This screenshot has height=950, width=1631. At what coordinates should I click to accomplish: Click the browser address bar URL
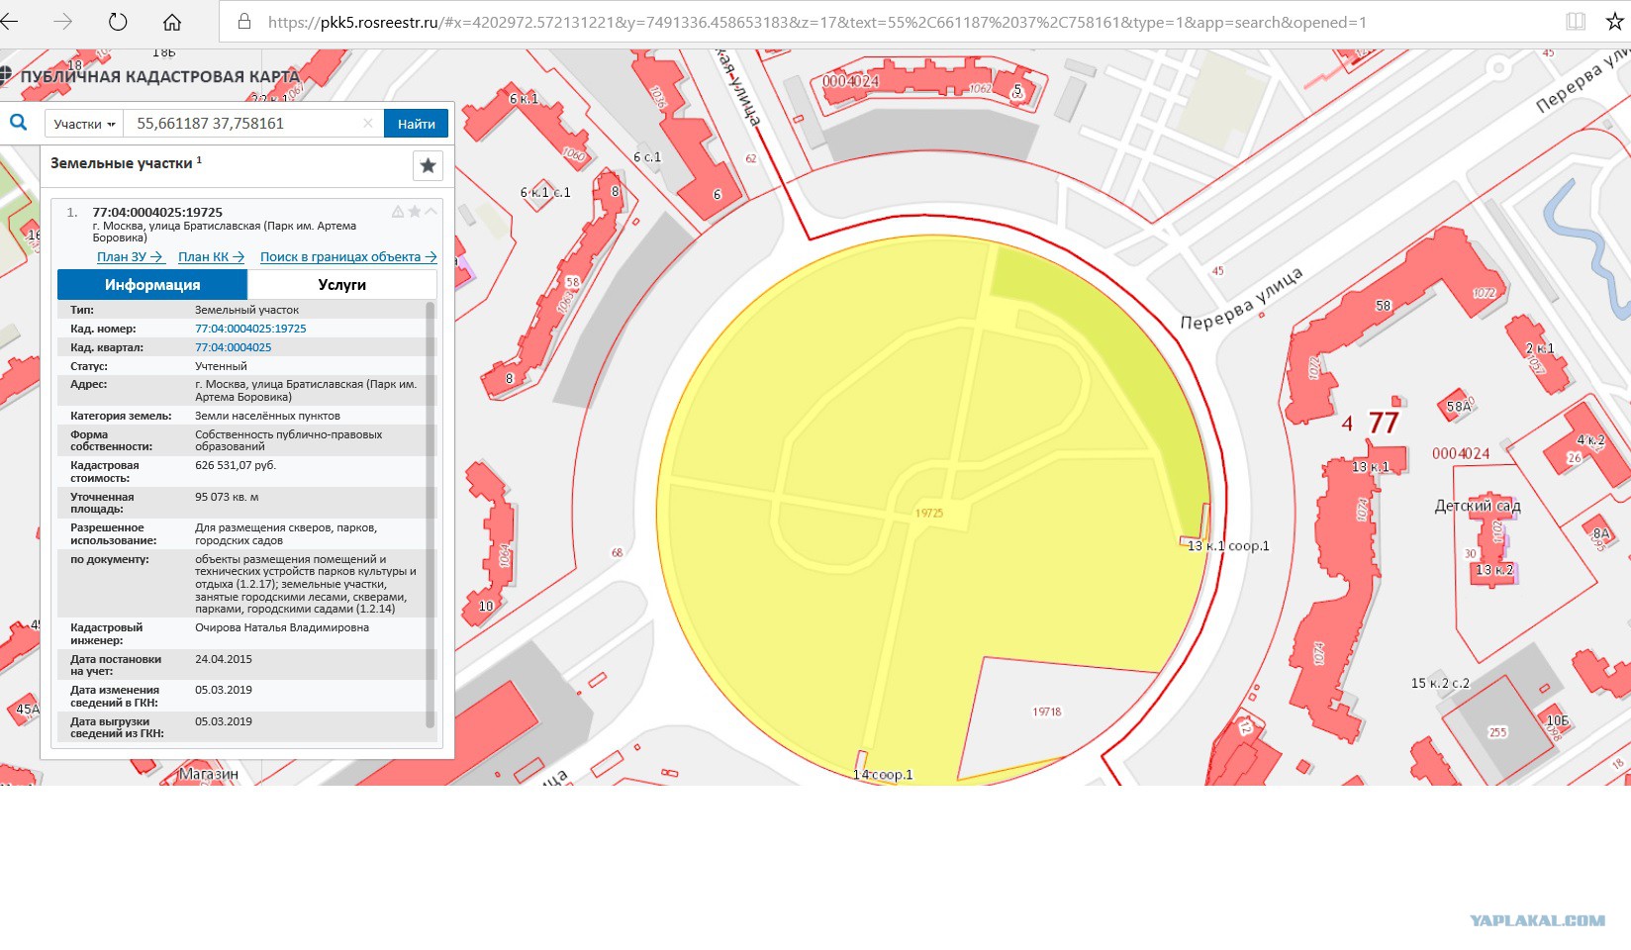pyautogui.click(x=816, y=22)
